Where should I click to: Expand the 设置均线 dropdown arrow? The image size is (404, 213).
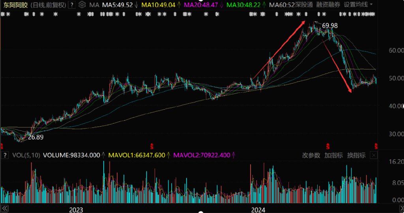371,4
